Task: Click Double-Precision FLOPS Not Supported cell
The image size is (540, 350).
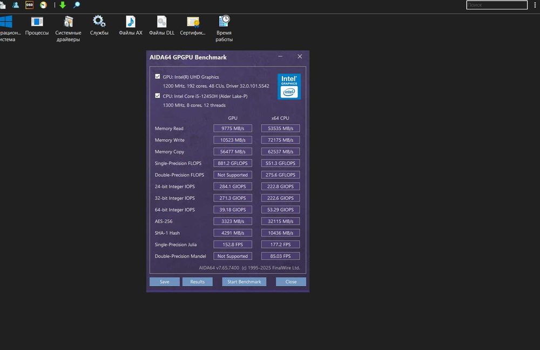Action: click(232, 174)
